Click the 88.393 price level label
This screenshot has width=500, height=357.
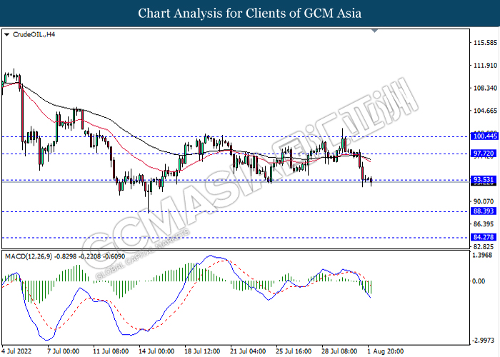pos(484,211)
